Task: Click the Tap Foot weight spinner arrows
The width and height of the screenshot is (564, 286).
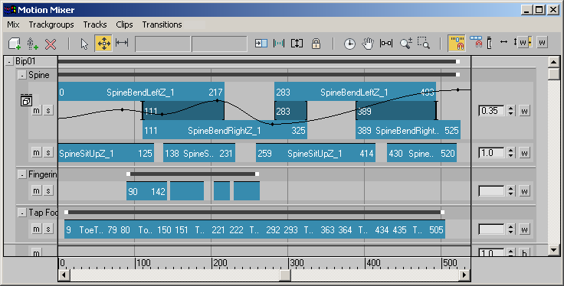Action: tap(511, 229)
